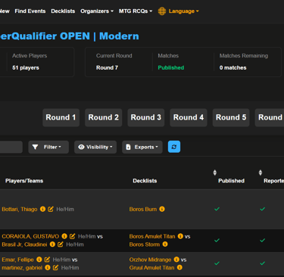Screen dimensions: 284x277
Task: Click the event title ending OPEN | Modern
Action: tap(70, 36)
